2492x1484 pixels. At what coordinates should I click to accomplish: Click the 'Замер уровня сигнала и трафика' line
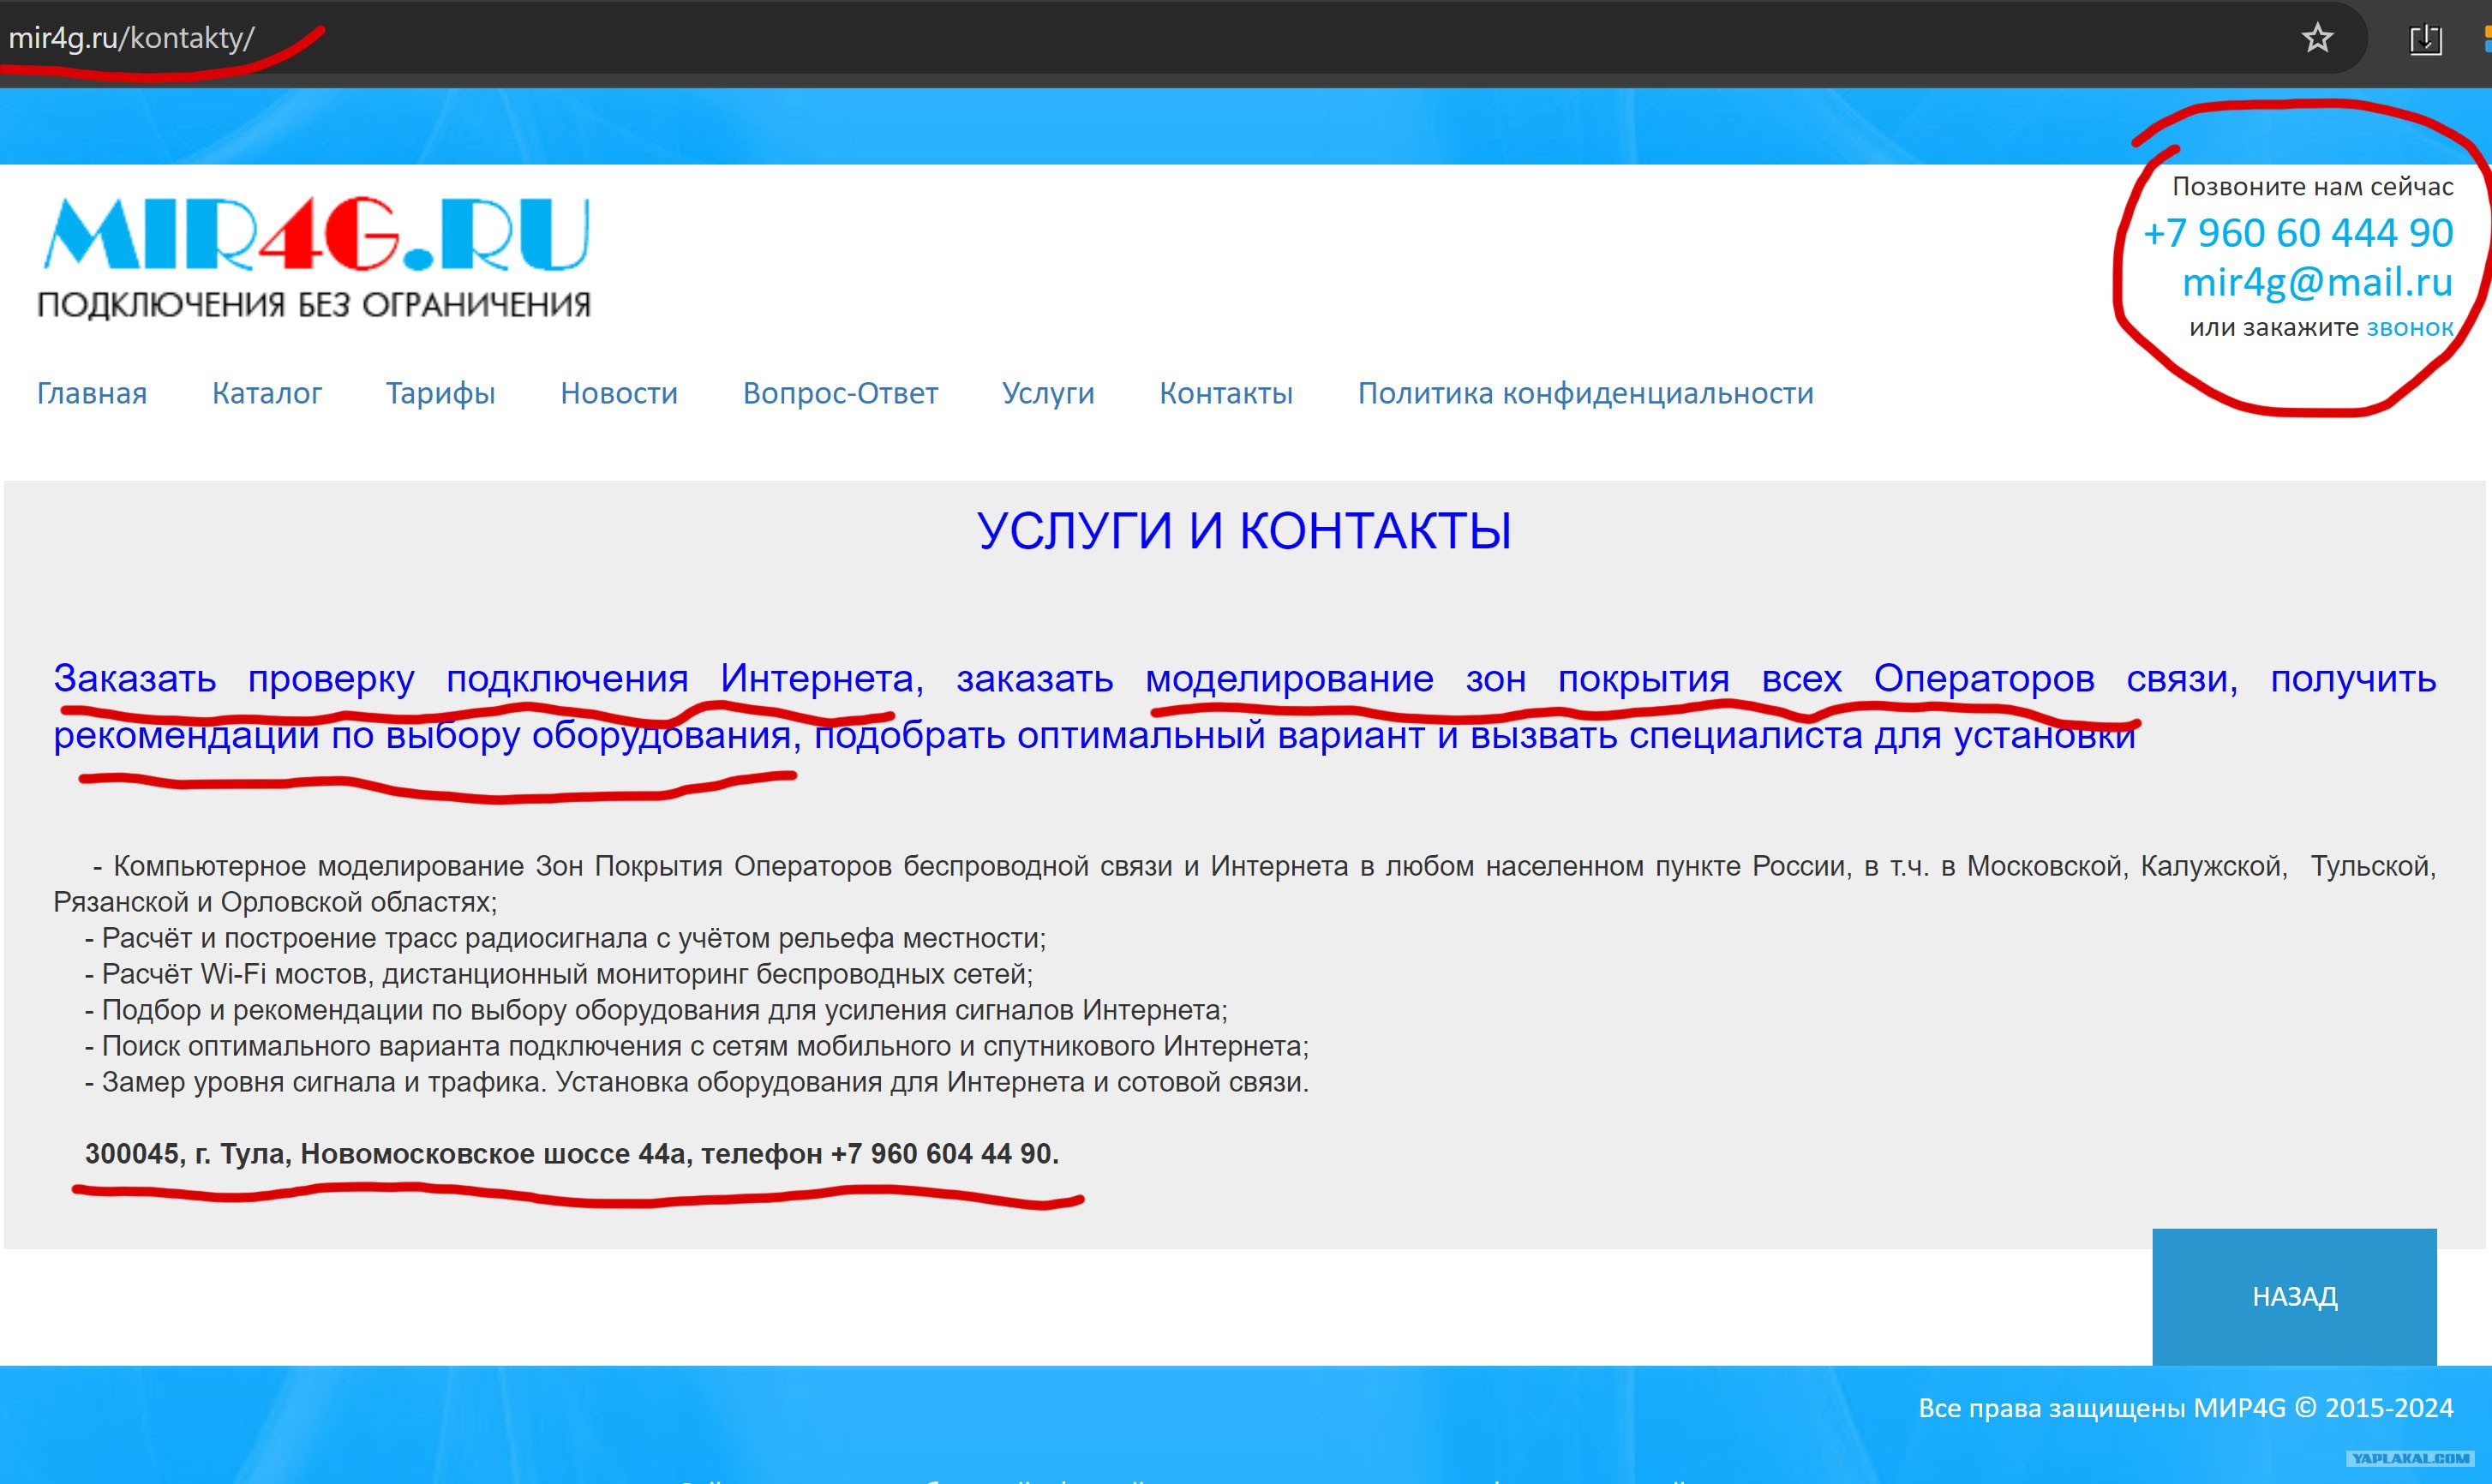coord(696,1082)
